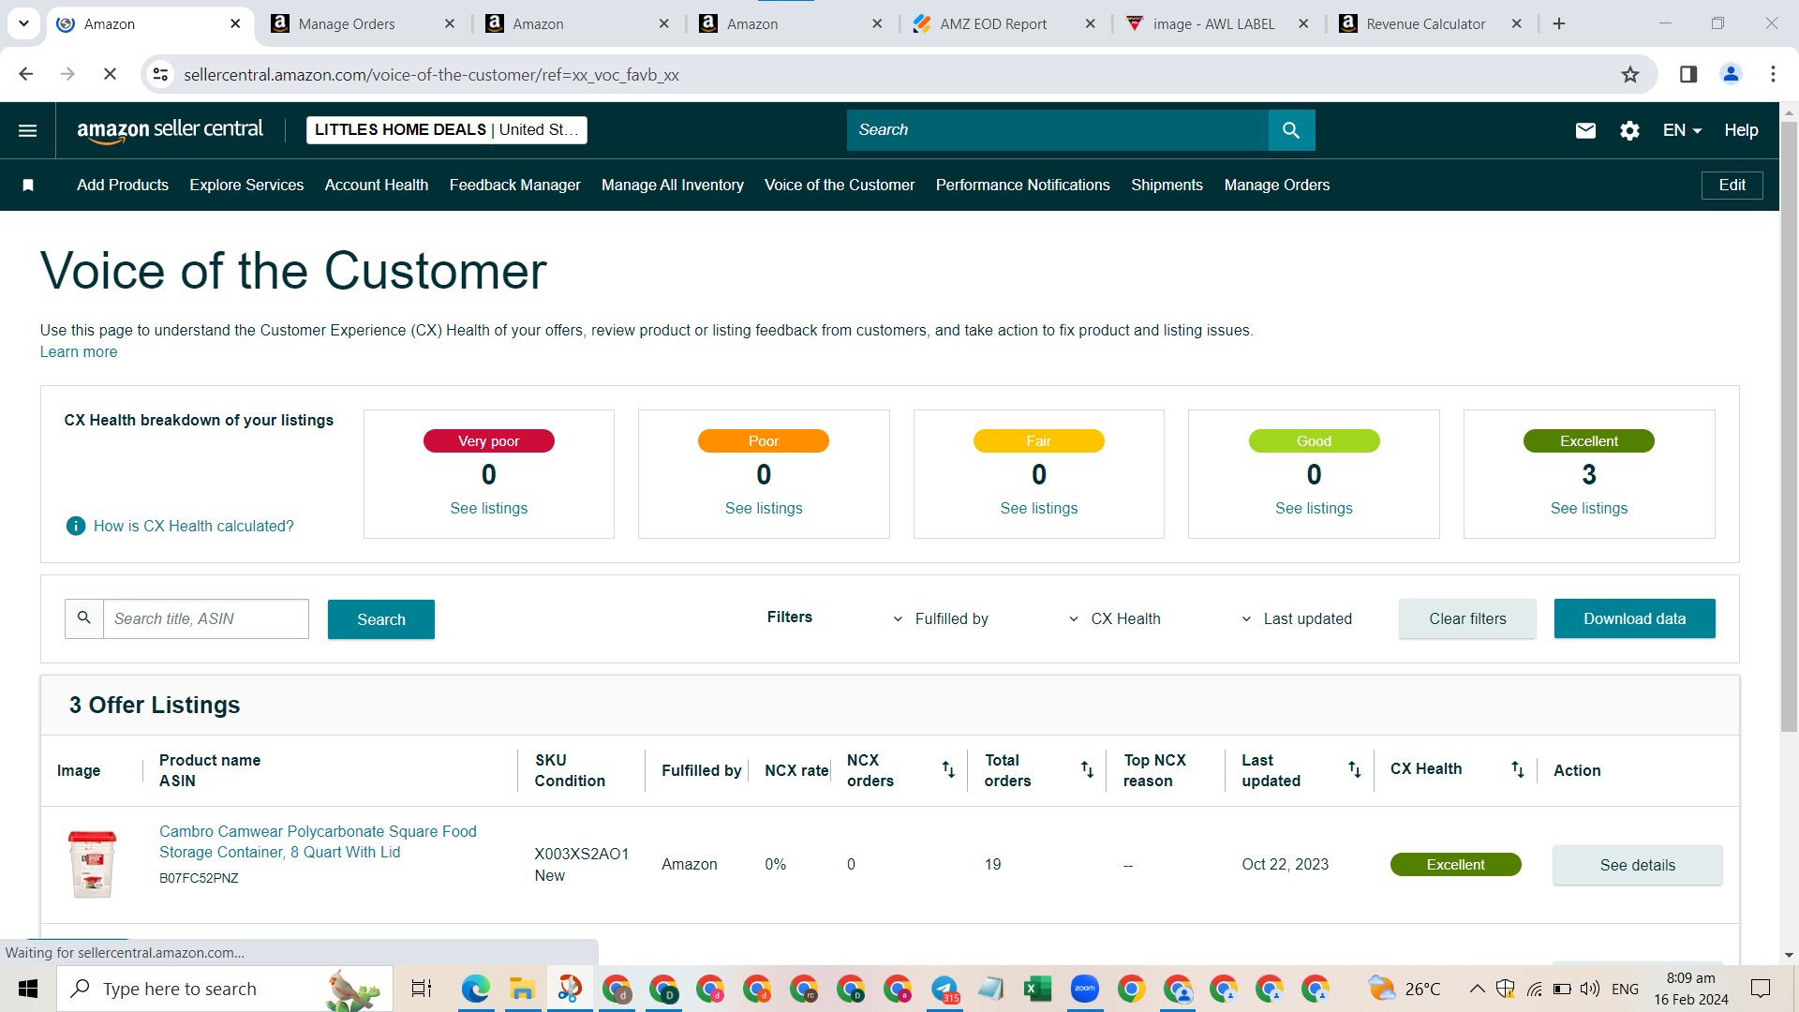Image resolution: width=1799 pixels, height=1012 pixels.
Task: Click the Help link in the header
Action: point(1741,130)
